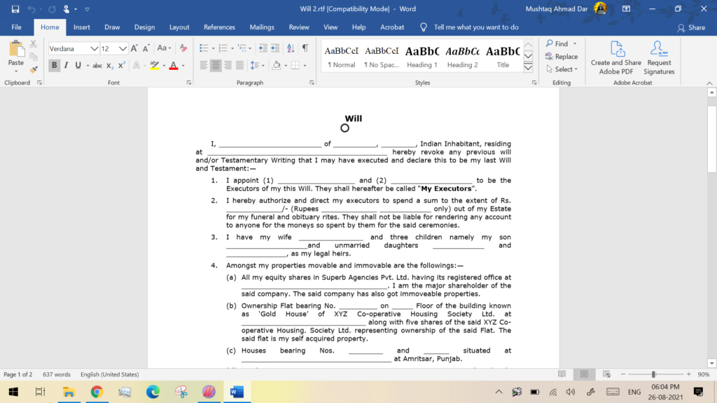Image resolution: width=717 pixels, height=403 pixels.
Task: Click the Share button
Action: (x=691, y=27)
